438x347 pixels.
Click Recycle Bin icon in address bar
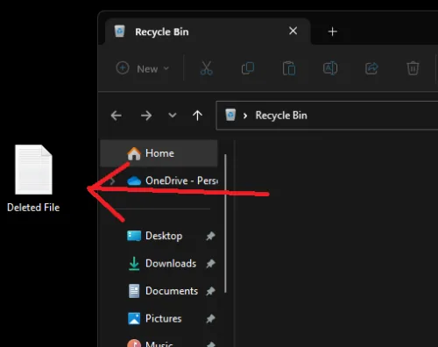pos(230,115)
